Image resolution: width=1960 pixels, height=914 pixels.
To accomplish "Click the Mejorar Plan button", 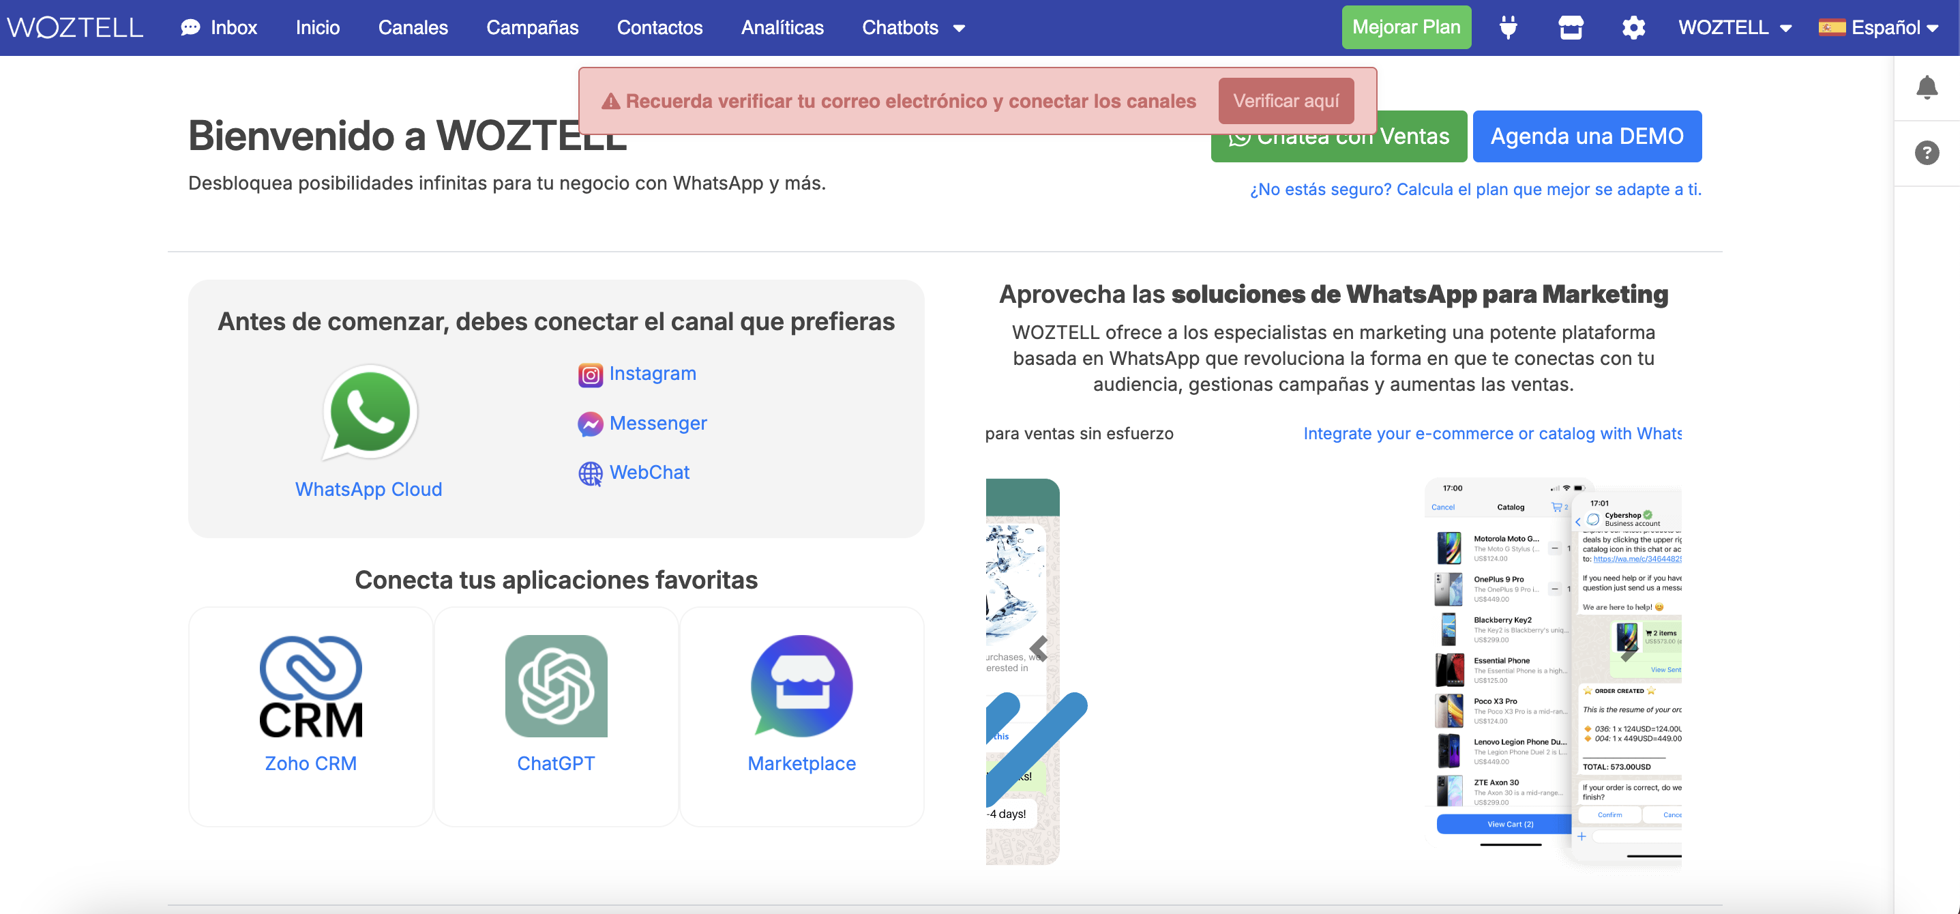I will coord(1406,27).
